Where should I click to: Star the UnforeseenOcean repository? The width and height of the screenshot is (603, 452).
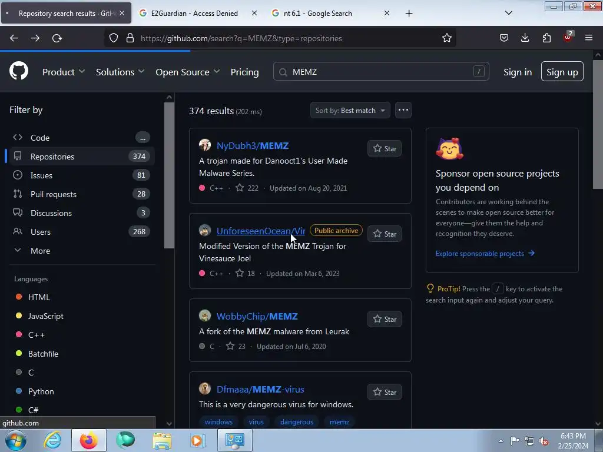click(384, 234)
